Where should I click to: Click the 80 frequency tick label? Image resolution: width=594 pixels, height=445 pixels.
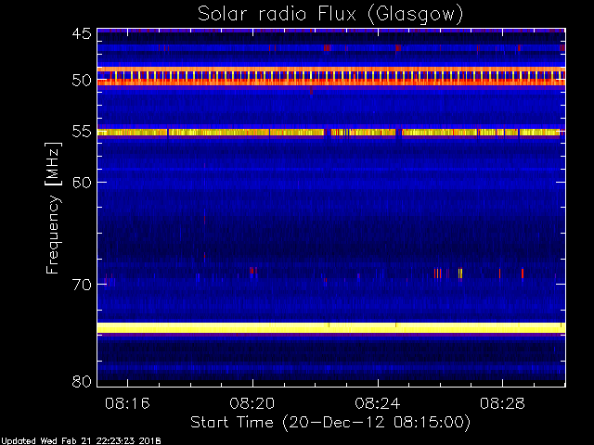coord(82,381)
